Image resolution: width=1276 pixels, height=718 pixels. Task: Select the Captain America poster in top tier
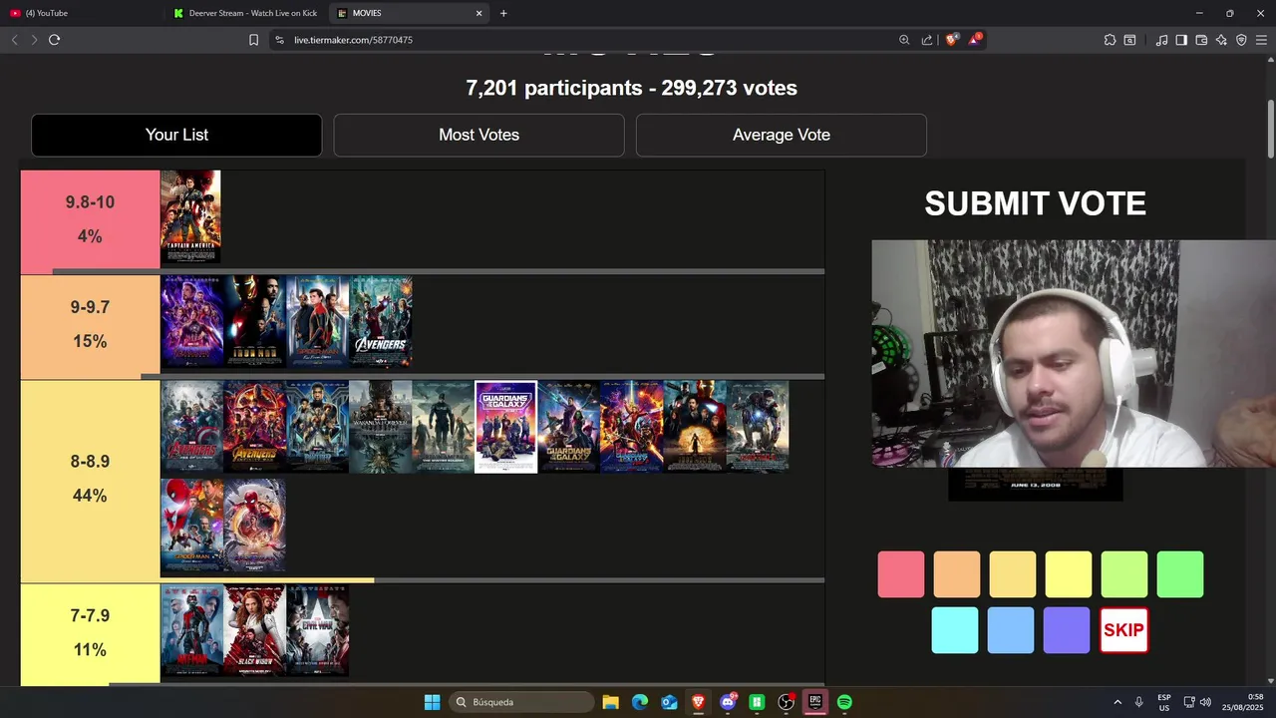(x=191, y=216)
